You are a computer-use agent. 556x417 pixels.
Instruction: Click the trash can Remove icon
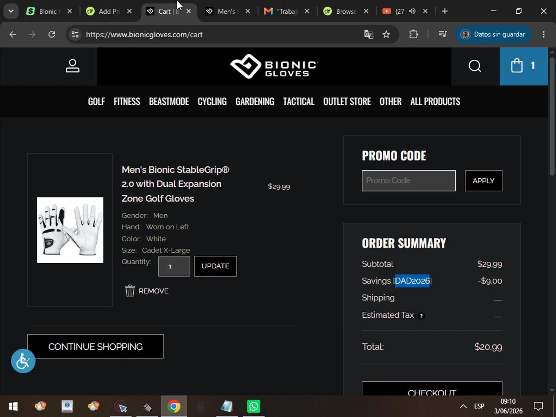pos(130,291)
